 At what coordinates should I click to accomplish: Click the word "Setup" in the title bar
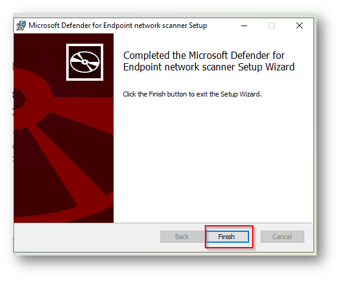[198, 25]
